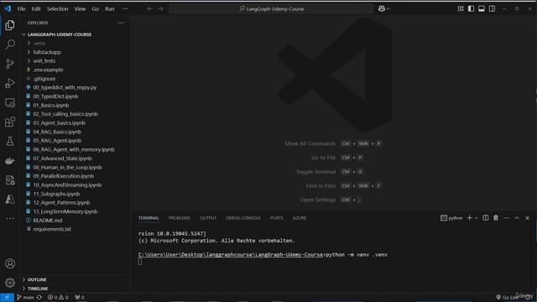
Task: Split the terminal
Action: coord(486,218)
